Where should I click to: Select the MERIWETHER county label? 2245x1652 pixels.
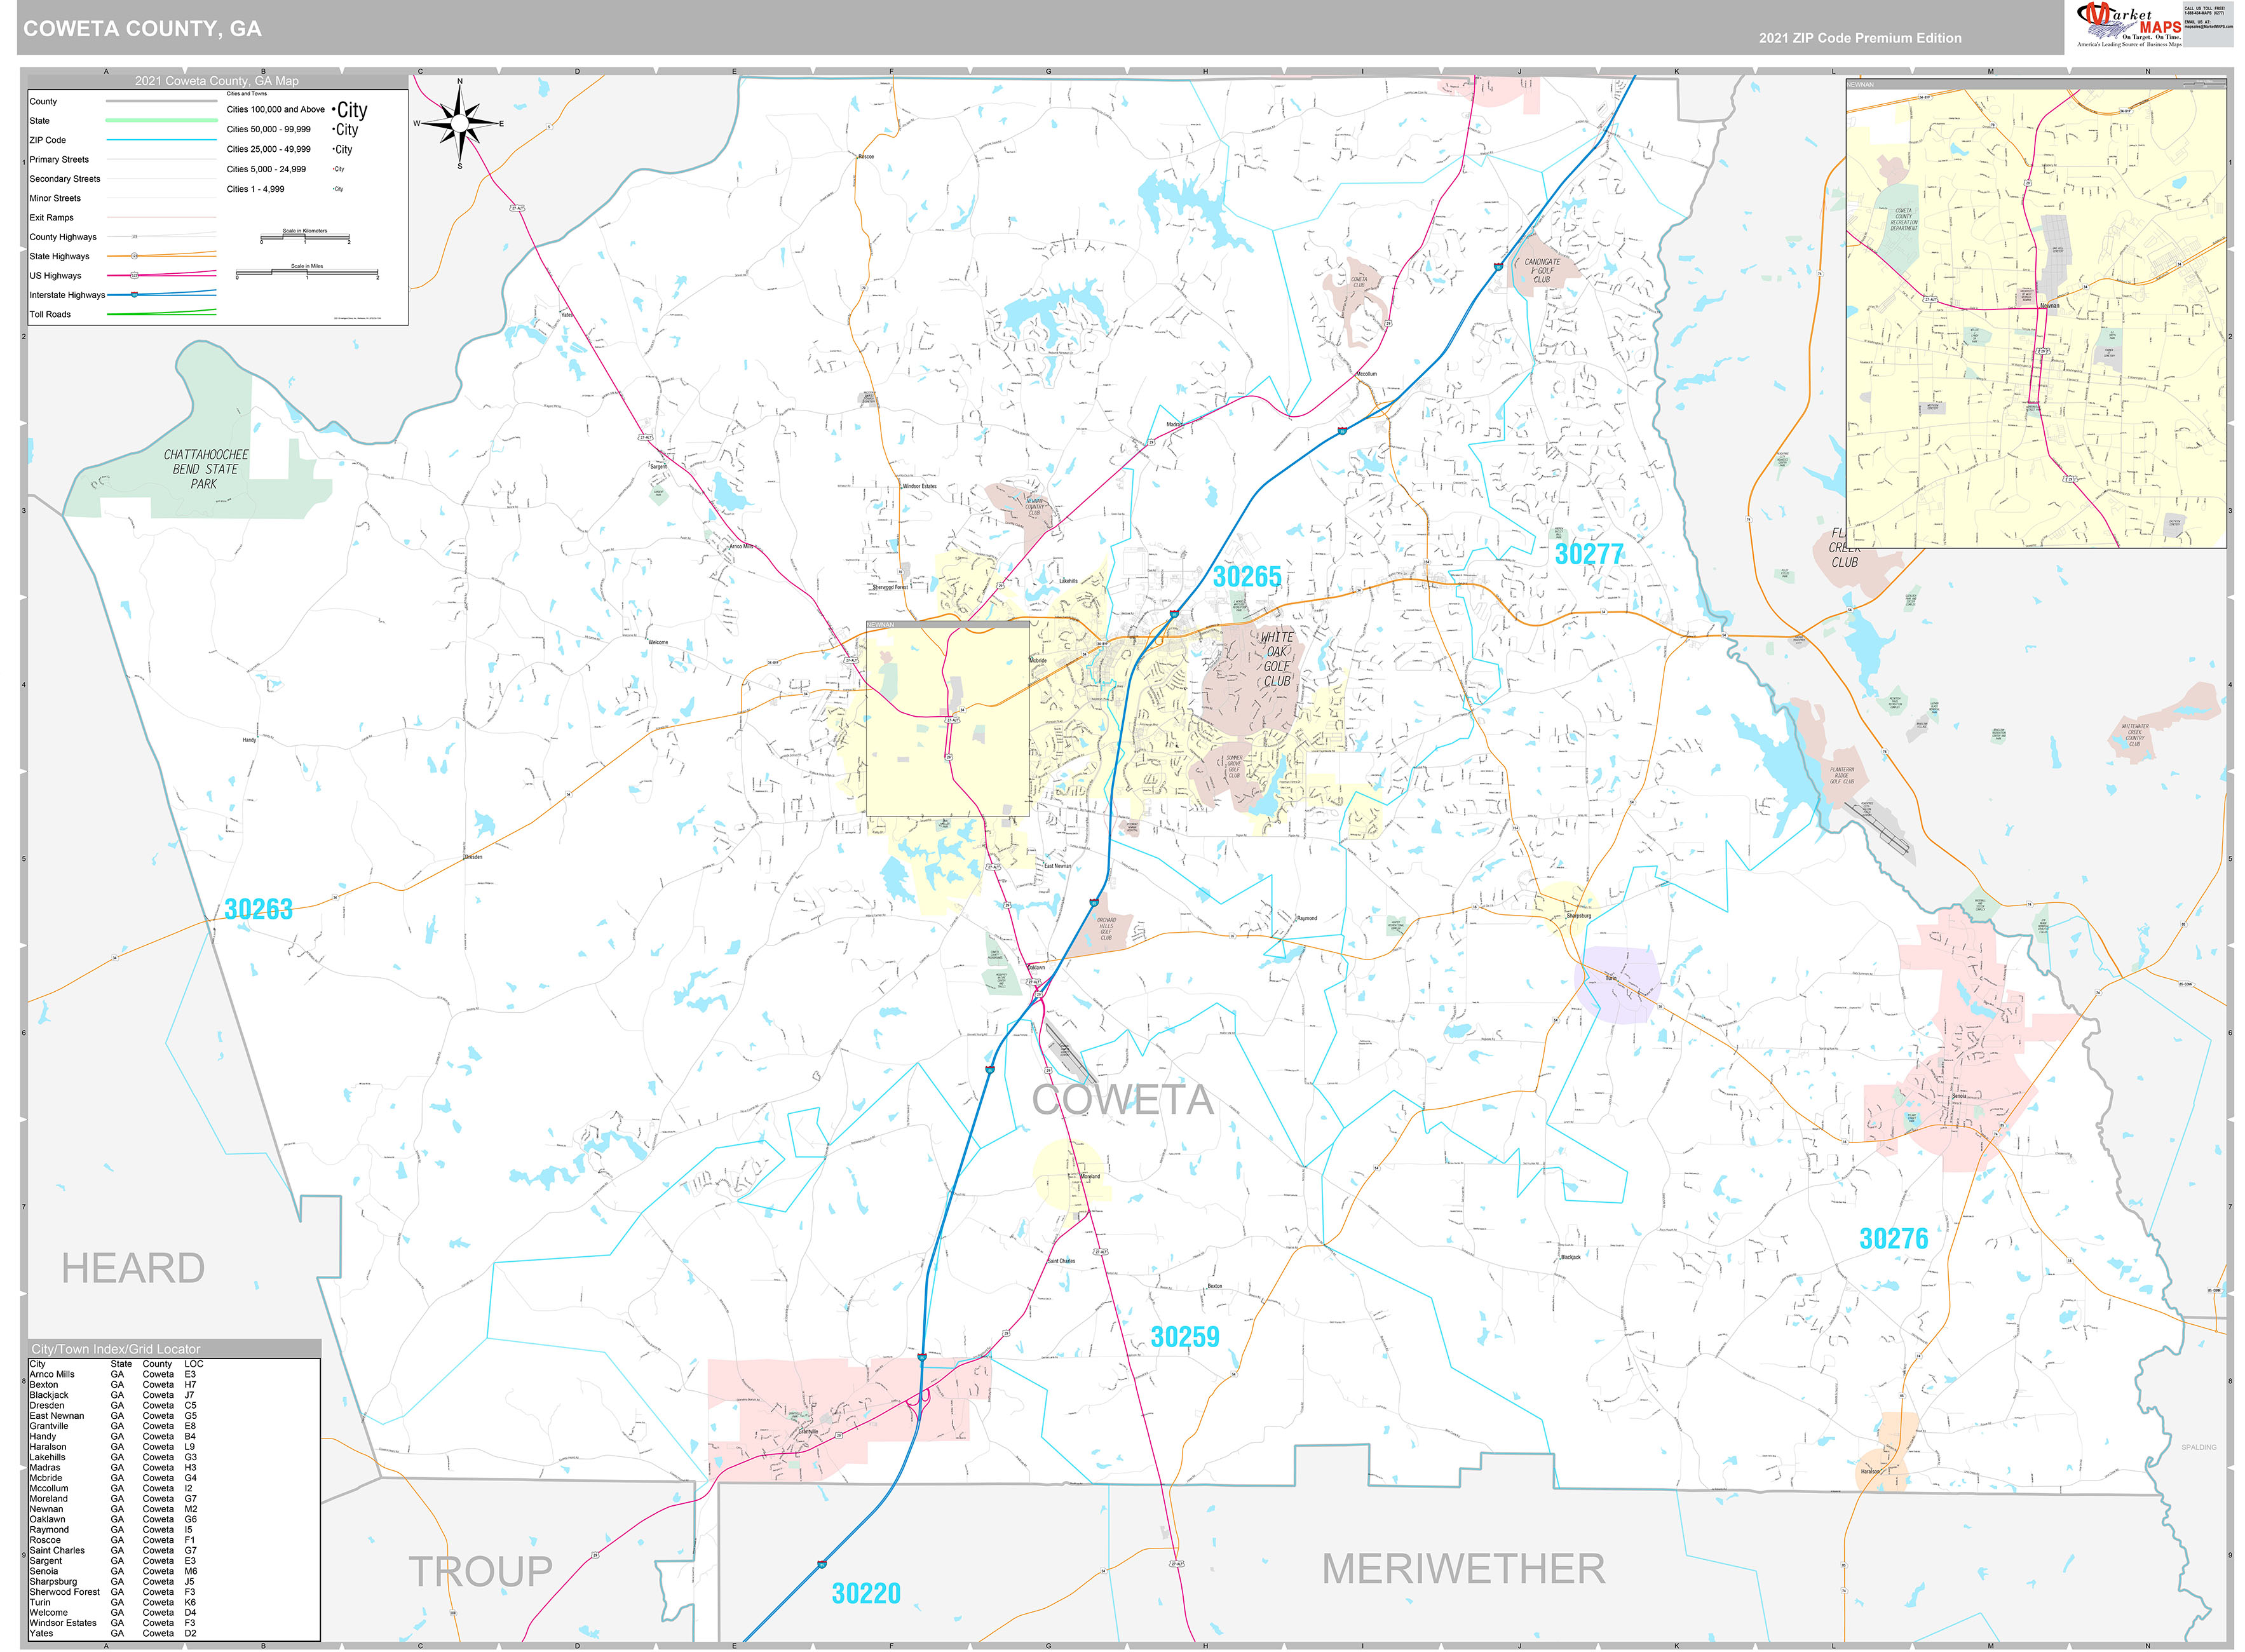[1464, 1569]
